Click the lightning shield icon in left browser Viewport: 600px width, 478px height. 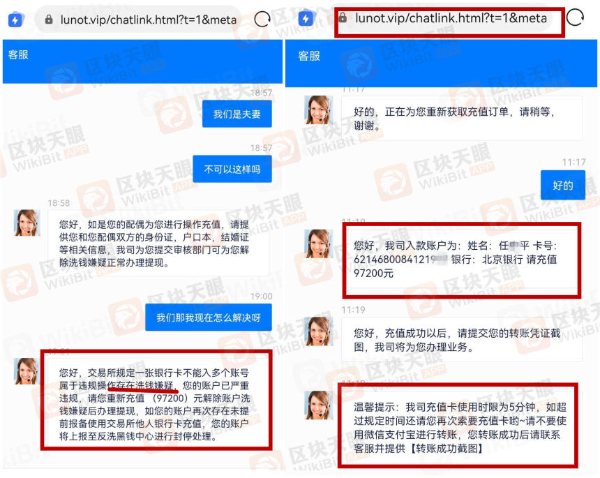[x=15, y=20]
